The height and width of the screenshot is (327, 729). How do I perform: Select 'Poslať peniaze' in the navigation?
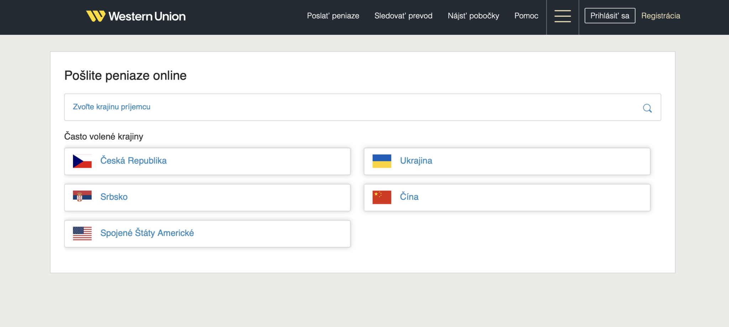[333, 16]
